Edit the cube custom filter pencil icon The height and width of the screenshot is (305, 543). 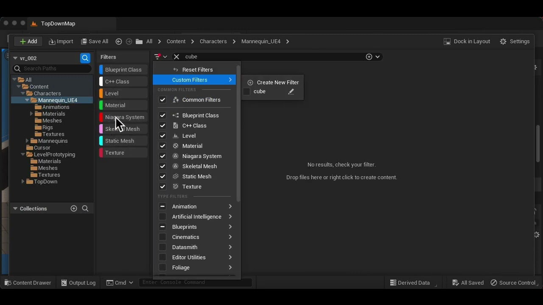(291, 91)
